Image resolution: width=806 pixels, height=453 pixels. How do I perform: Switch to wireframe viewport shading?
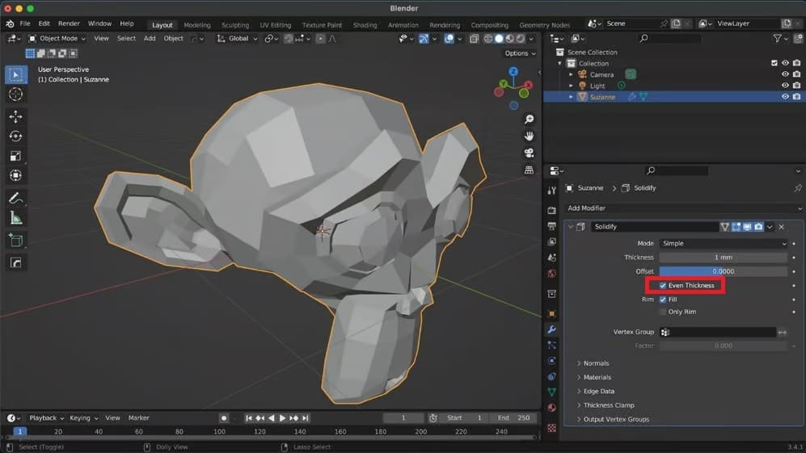487,39
